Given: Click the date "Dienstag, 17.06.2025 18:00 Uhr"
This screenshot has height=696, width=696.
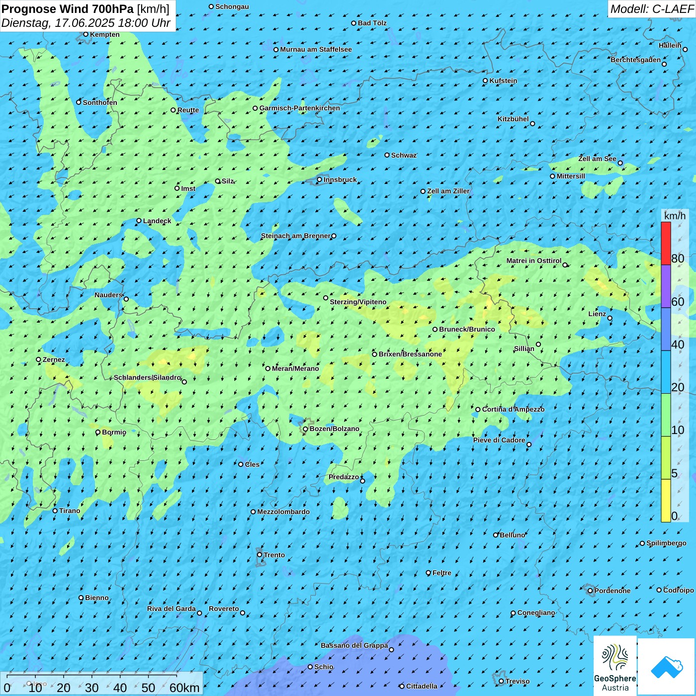Looking at the screenshot, I should click(x=86, y=23).
